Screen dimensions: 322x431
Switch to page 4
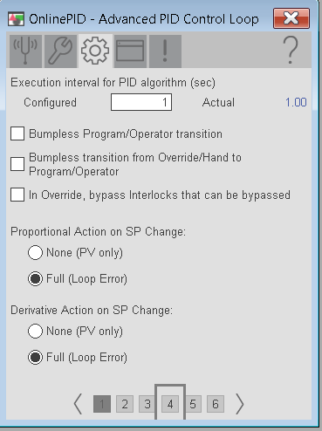pyautogui.click(x=170, y=404)
